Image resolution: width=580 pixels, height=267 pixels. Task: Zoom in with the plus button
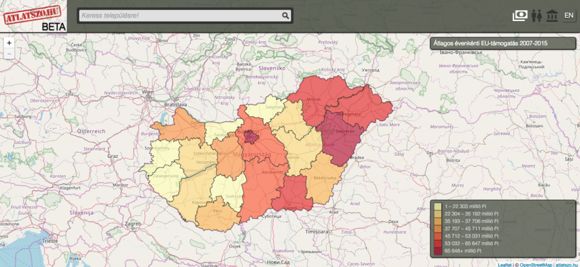tap(9, 43)
